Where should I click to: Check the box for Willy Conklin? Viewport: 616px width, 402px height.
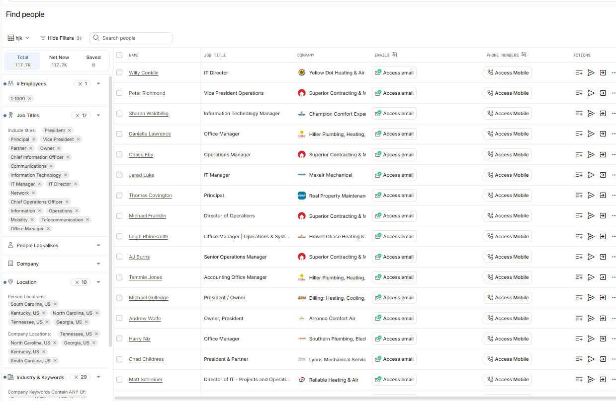coord(119,72)
